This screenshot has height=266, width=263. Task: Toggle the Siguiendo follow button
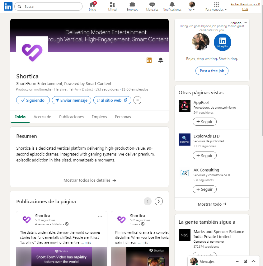click(x=33, y=100)
